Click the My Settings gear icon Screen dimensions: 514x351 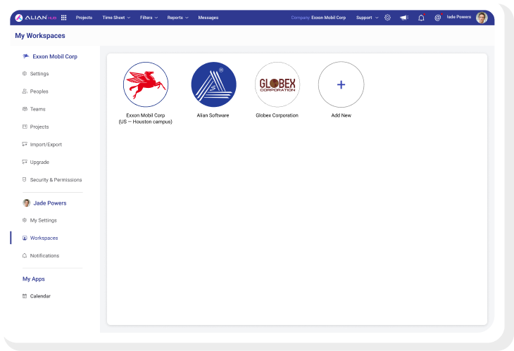[x=25, y=220]
